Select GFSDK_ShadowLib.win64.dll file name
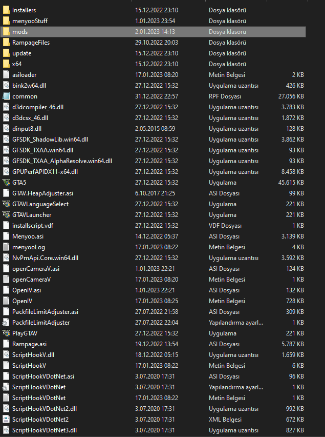Screen dimensions: 325x437 (x=50, y=140)
